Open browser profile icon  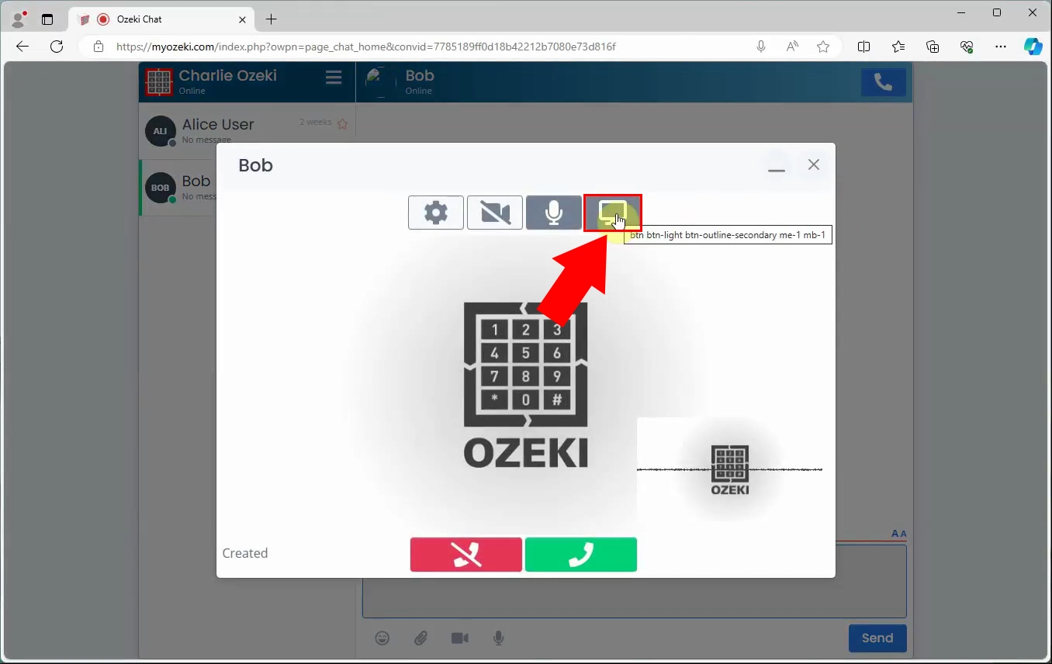tap(18, 19)
